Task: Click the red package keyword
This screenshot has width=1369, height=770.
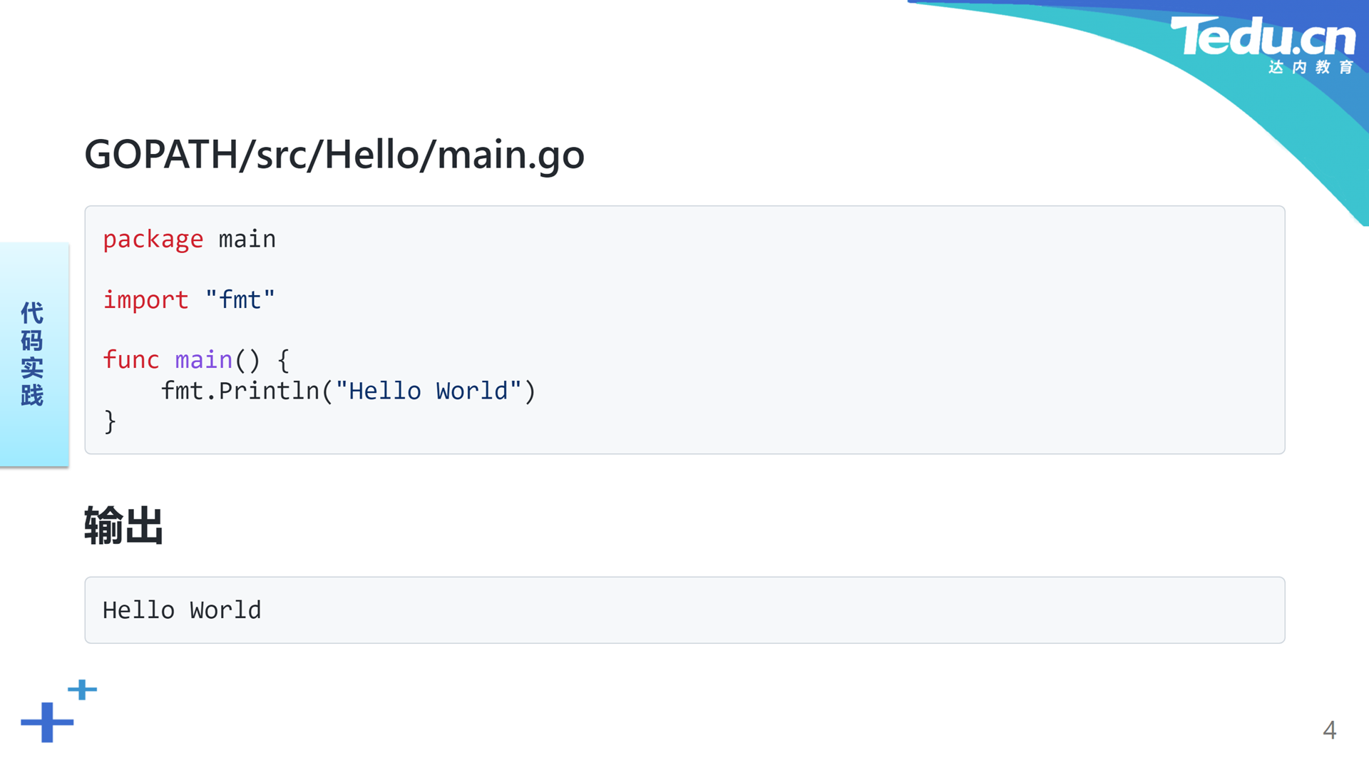Action: coord(153,239)
